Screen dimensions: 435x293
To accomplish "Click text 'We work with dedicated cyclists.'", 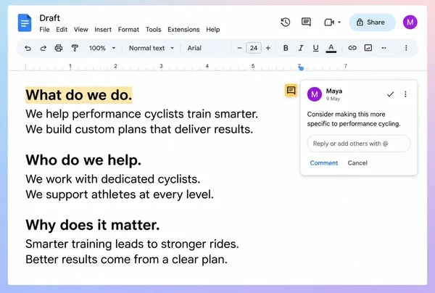I will 113,179.
